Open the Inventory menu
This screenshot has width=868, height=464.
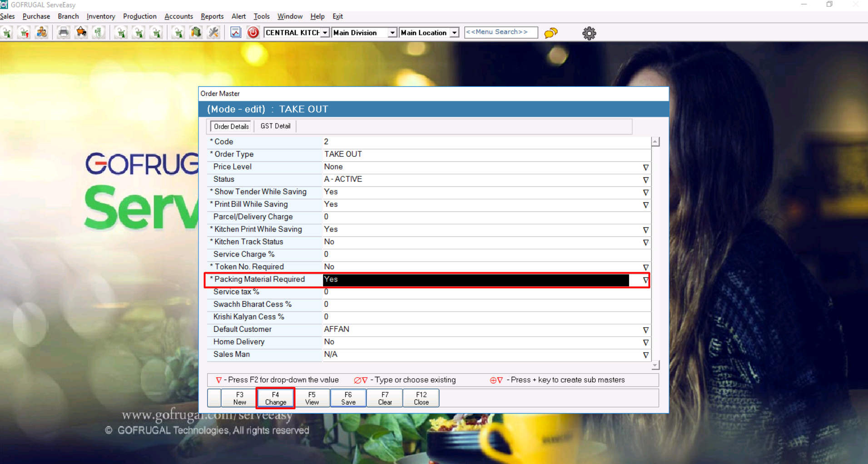[101, 16]
